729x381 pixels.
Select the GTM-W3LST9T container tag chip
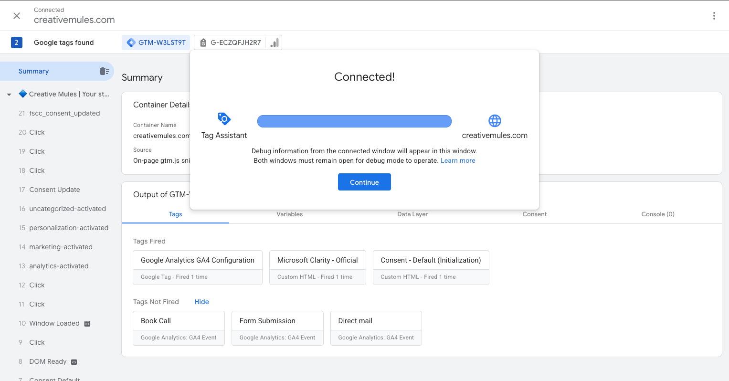[156, 42]
